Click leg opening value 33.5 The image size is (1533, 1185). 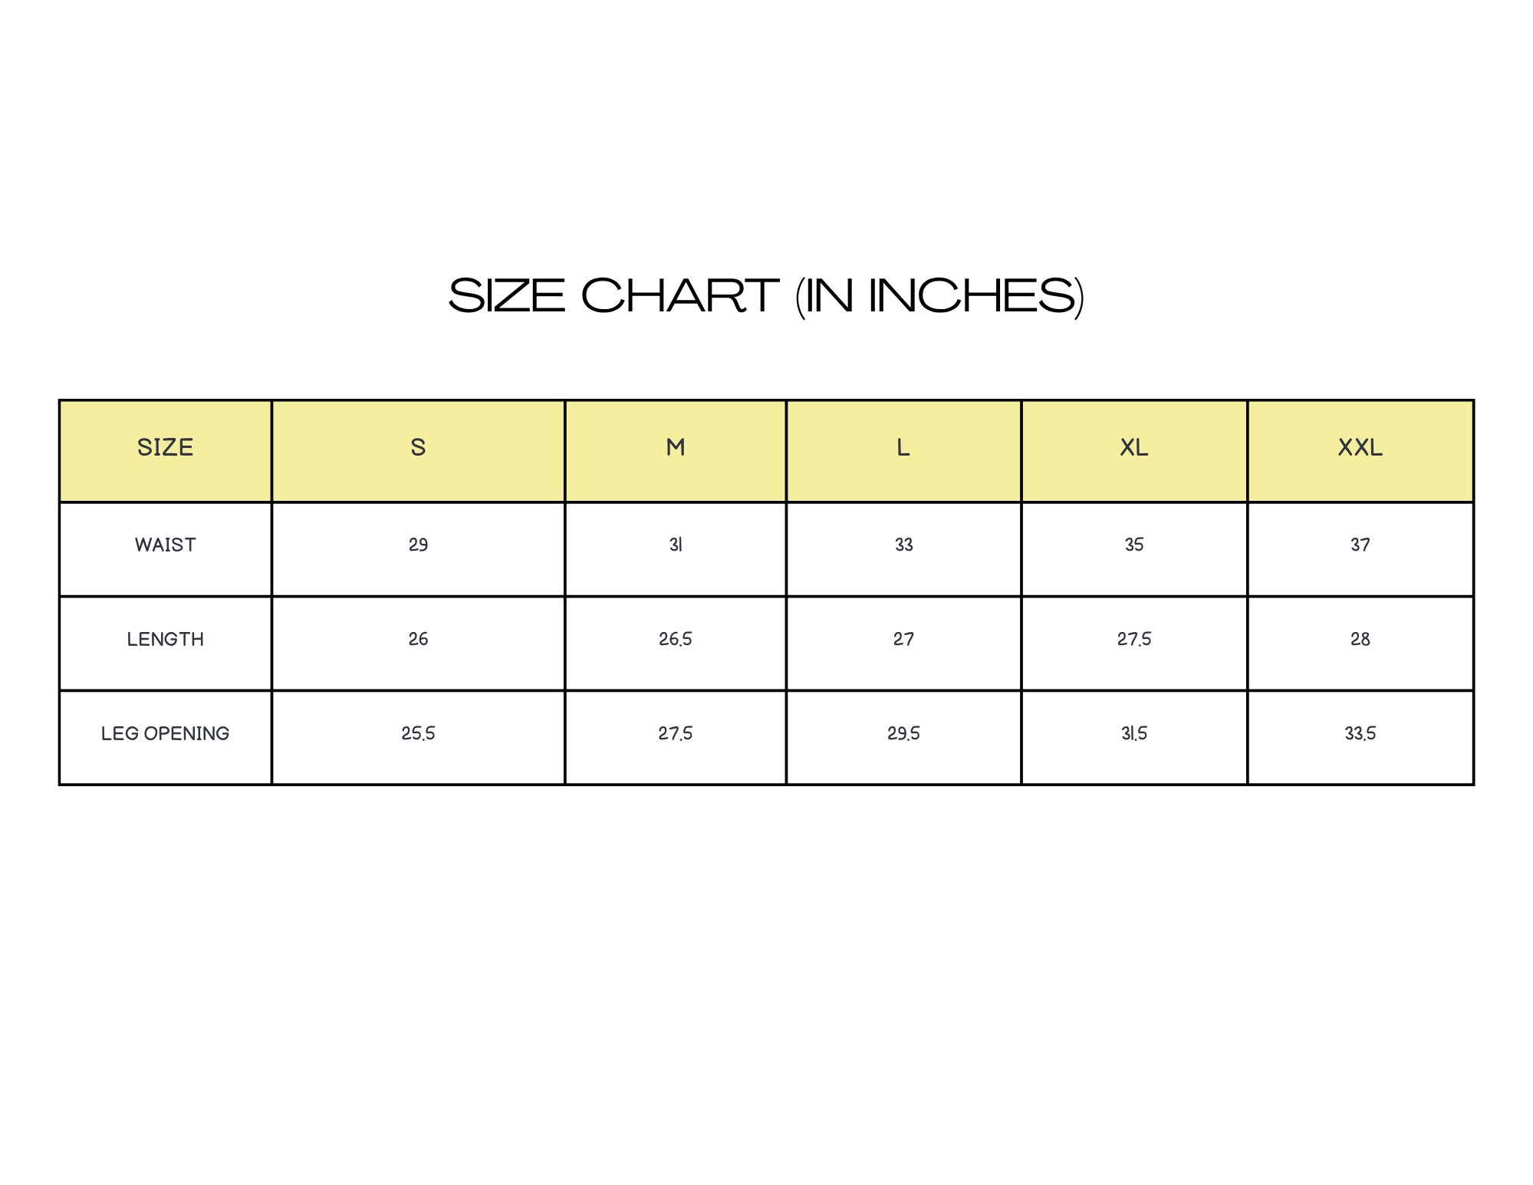pos(1360,733)
